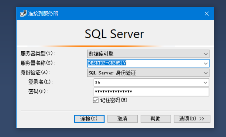Expand the 服务器名称 dropdown arrow
The image size is (226, 137).
point(206,63)
